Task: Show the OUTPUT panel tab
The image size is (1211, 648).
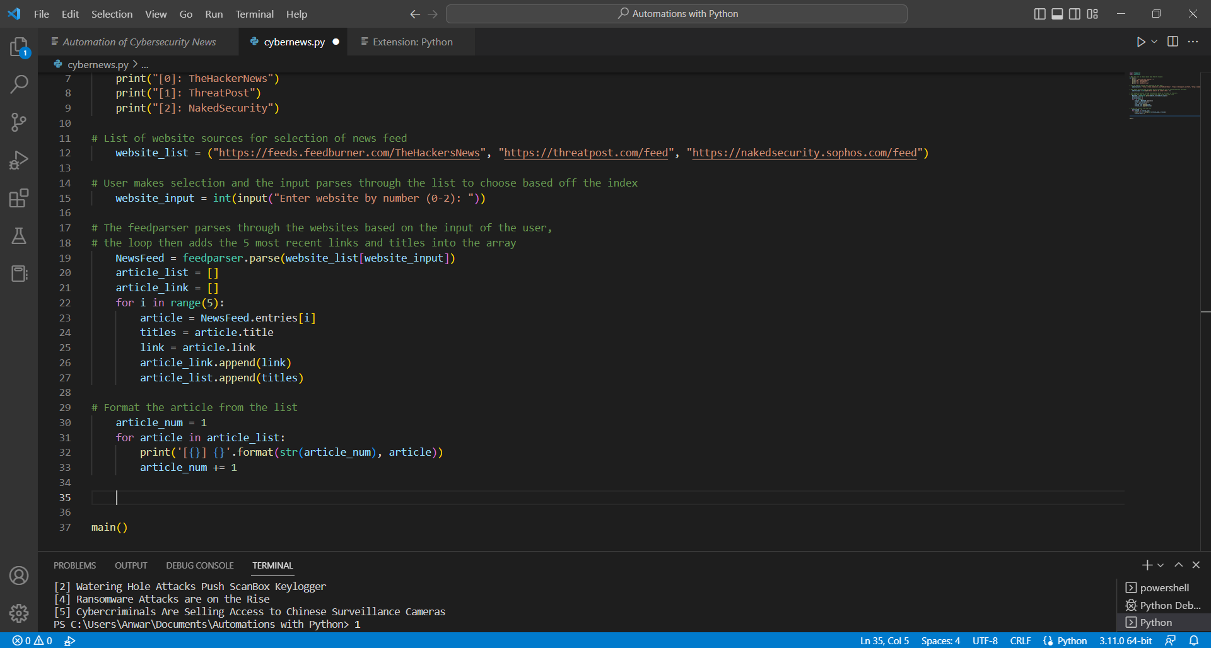Action: tap(131, 565)
